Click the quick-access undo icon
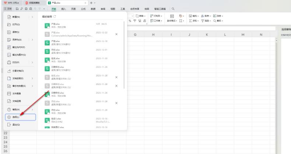The image size is (291, 154). (35, 9)
